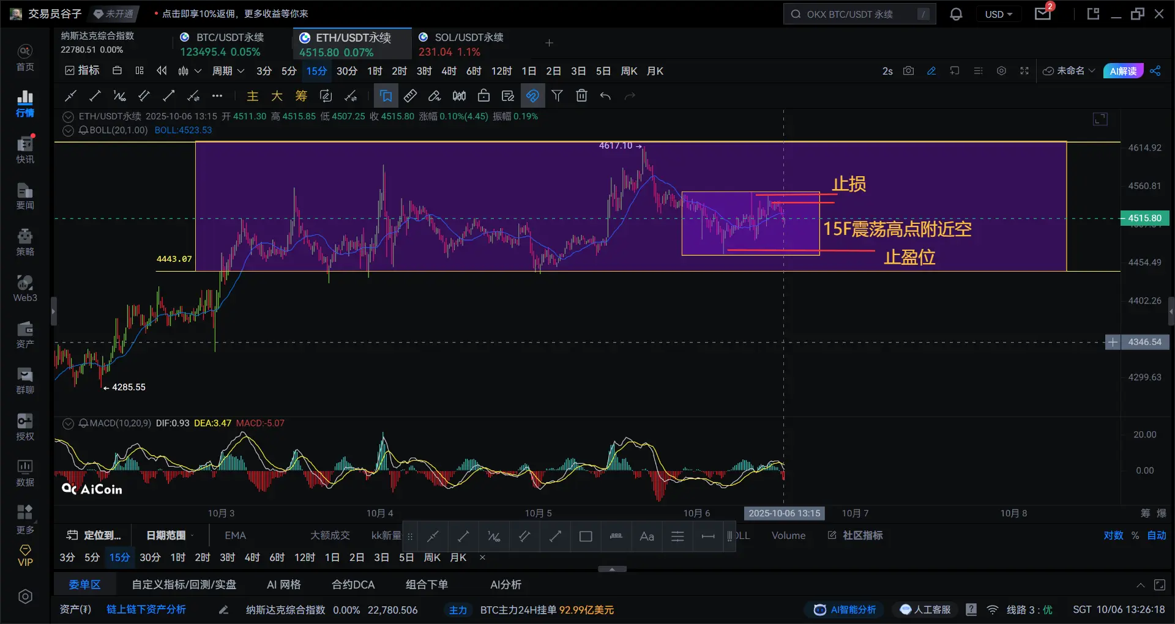Toggle 对数 logarithmic scale

(1113, 535)
